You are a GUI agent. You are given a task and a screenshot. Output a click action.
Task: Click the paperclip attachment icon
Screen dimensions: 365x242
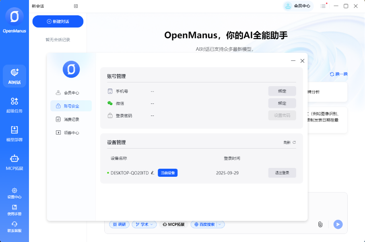coord(320,224)
